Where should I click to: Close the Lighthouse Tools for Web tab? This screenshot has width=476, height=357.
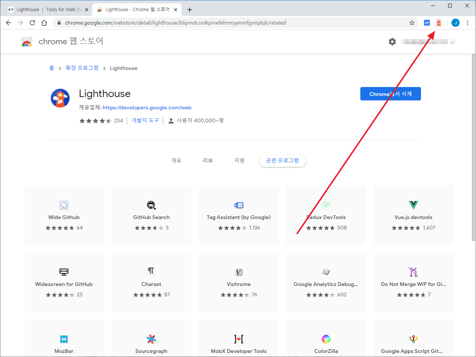pos(87,10)
